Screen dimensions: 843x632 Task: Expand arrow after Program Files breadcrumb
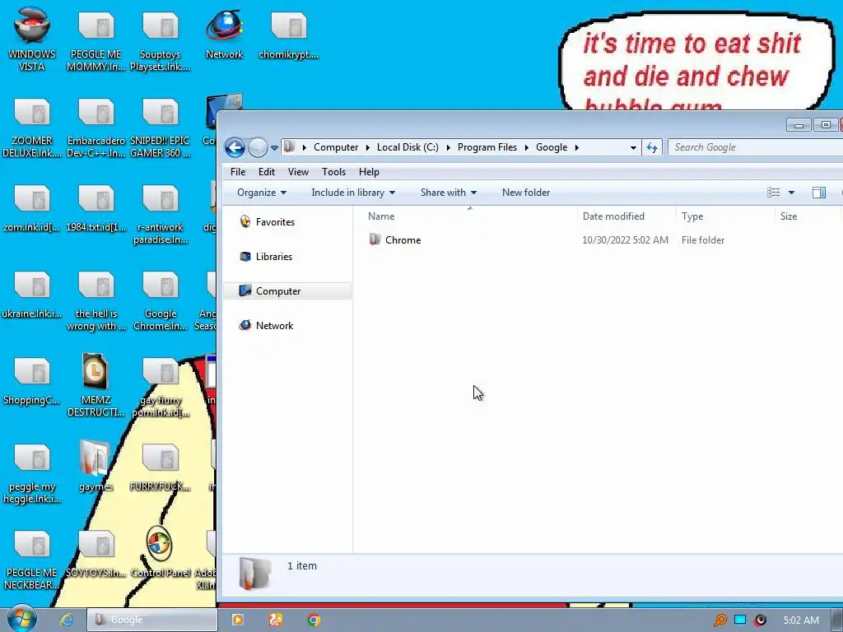pyautogui.click(x=527, y=148)
